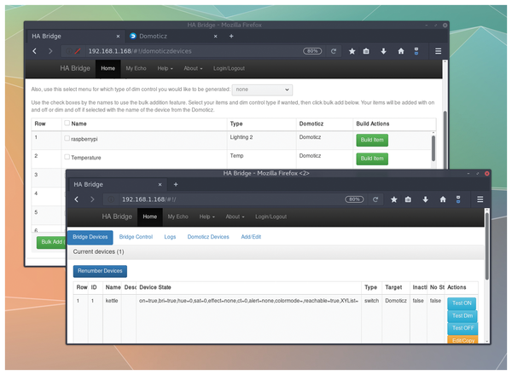Open the Logs tab

pos(170,237)
